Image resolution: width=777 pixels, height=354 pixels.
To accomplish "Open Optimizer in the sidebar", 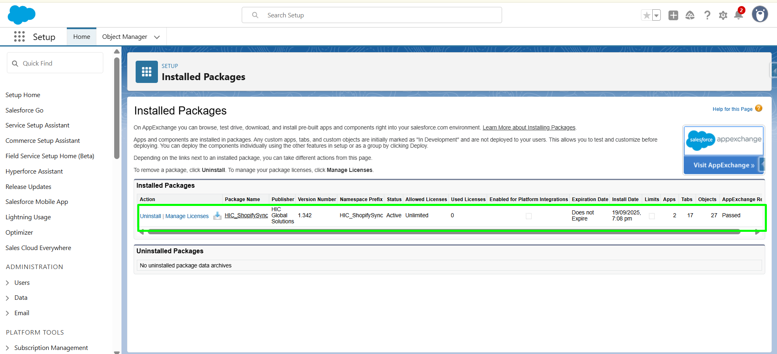I will tap(19, 233).
